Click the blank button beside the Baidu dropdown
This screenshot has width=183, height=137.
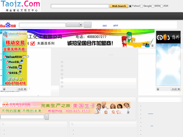tap(88, 25)
